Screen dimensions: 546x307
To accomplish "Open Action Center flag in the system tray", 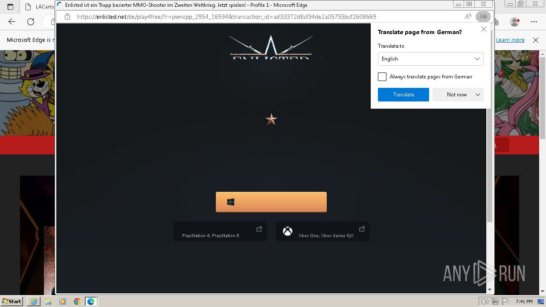I will tap(505, 301).
